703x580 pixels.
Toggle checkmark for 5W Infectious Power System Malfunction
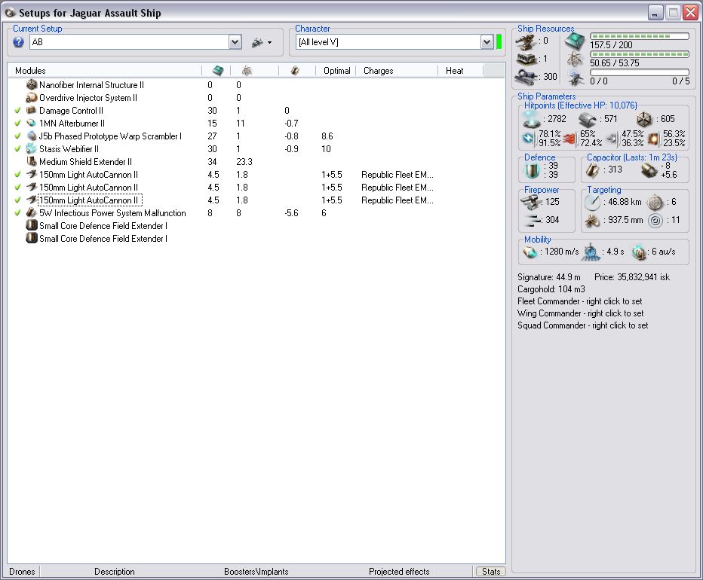coord(17,212)
